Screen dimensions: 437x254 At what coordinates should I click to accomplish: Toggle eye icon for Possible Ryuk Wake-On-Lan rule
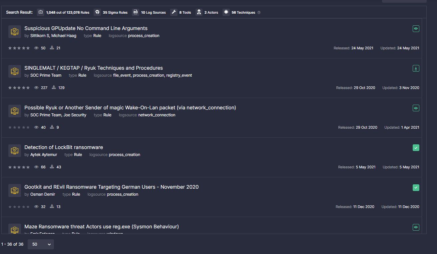pyautogui.click(x=416, y=108)
